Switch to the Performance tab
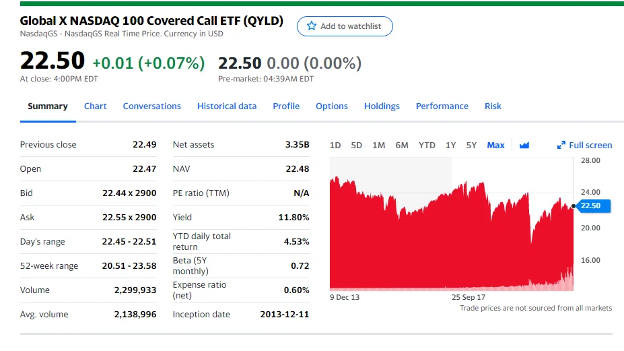The width and height of the screenshot is (624, 351). [442, 106]
